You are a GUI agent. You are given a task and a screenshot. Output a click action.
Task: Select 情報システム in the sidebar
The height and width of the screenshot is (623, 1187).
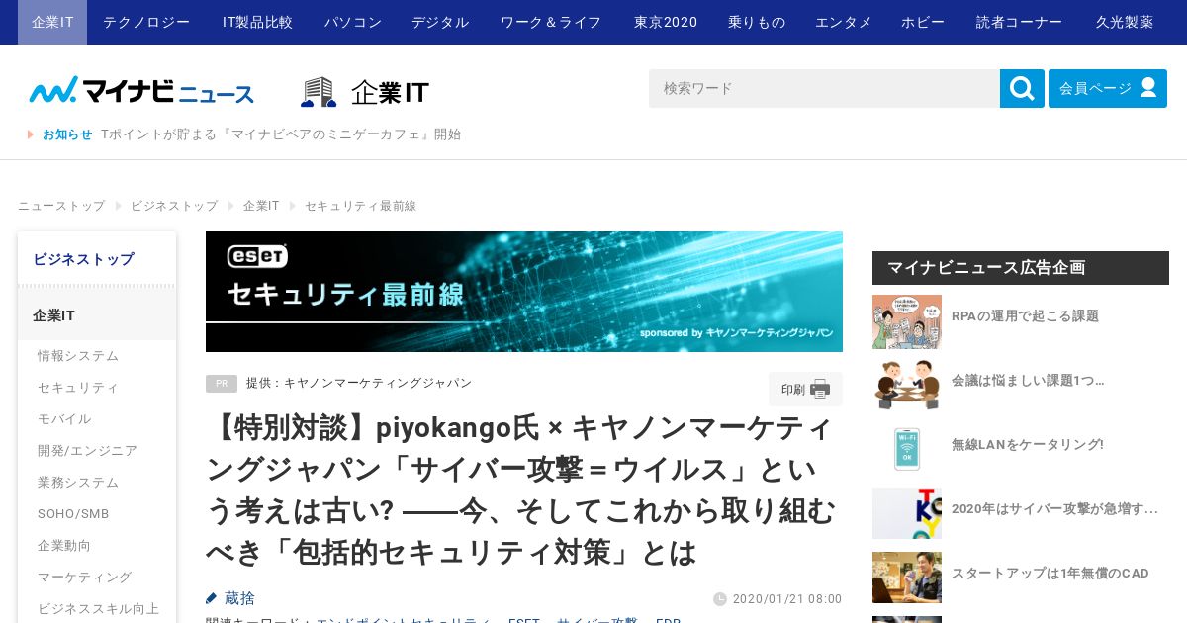tap(78, 356)
